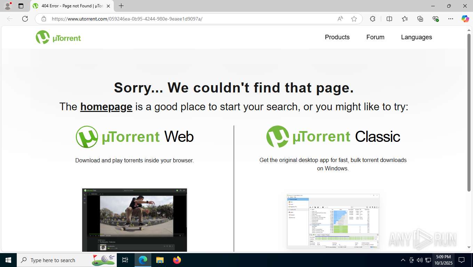473x267 pixels.
Task: Open the Copilot sidebar icon
Action: click(x=465, y=19)
